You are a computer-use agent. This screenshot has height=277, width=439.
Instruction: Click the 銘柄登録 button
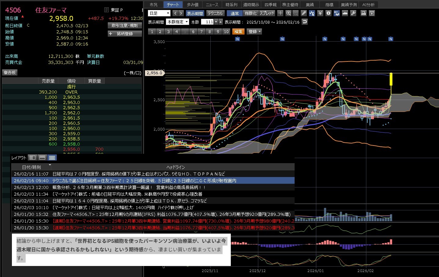click(x=125, y=34)
